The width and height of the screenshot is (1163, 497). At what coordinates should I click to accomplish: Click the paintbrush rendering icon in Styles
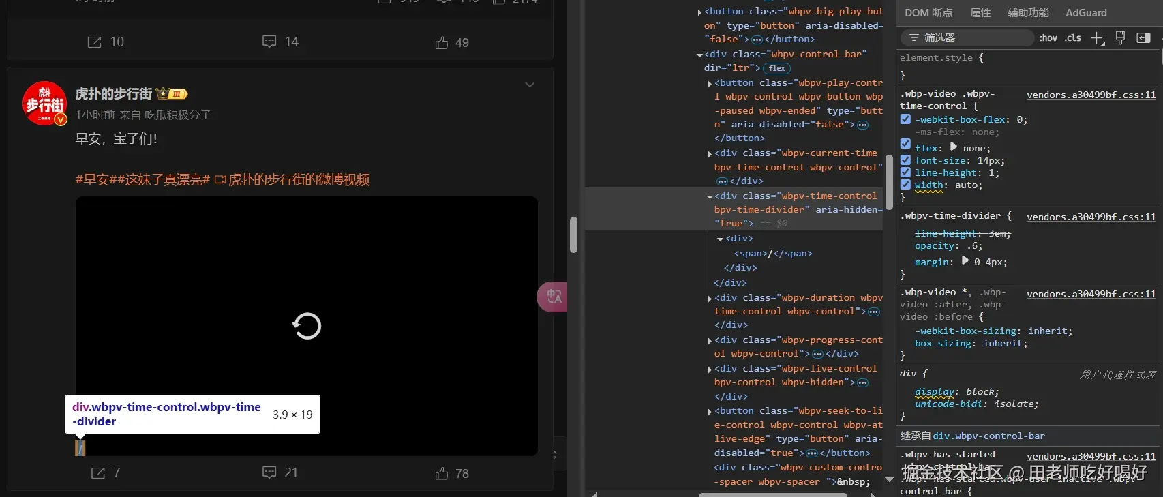tap(1120, 38)
